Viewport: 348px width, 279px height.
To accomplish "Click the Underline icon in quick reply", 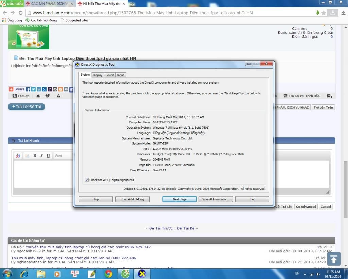I will (x=48, y=156).
